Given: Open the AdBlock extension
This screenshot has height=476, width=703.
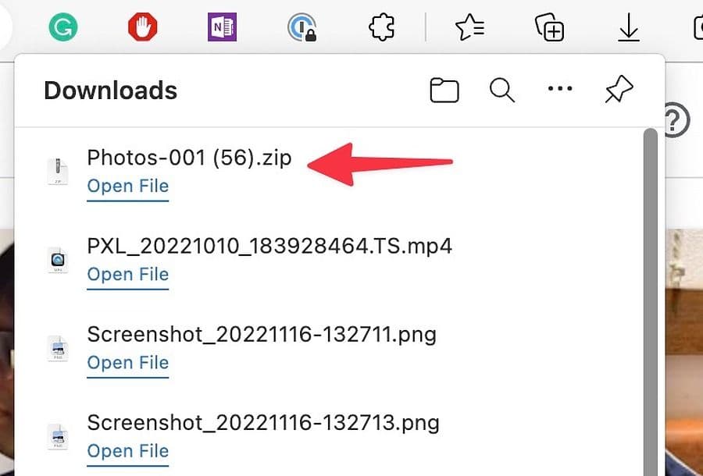Looking at the screenshot, I should click(x=142, y=26).
